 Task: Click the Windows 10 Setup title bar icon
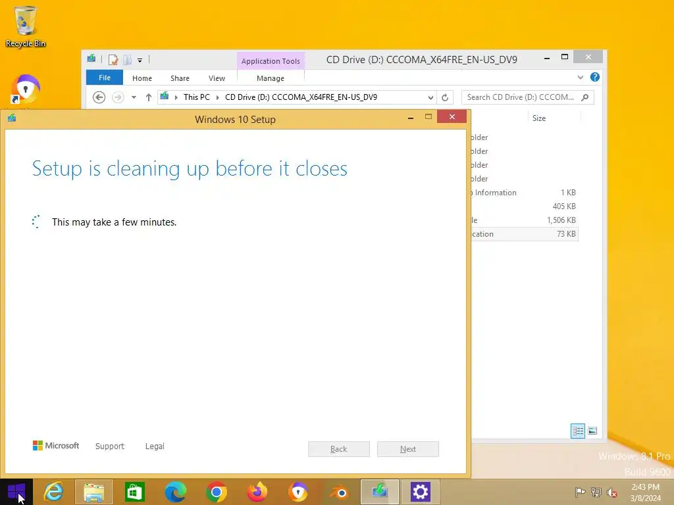tap(12, 118)
